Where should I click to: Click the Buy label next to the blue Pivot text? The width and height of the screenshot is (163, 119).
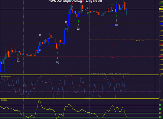point(117,25)
